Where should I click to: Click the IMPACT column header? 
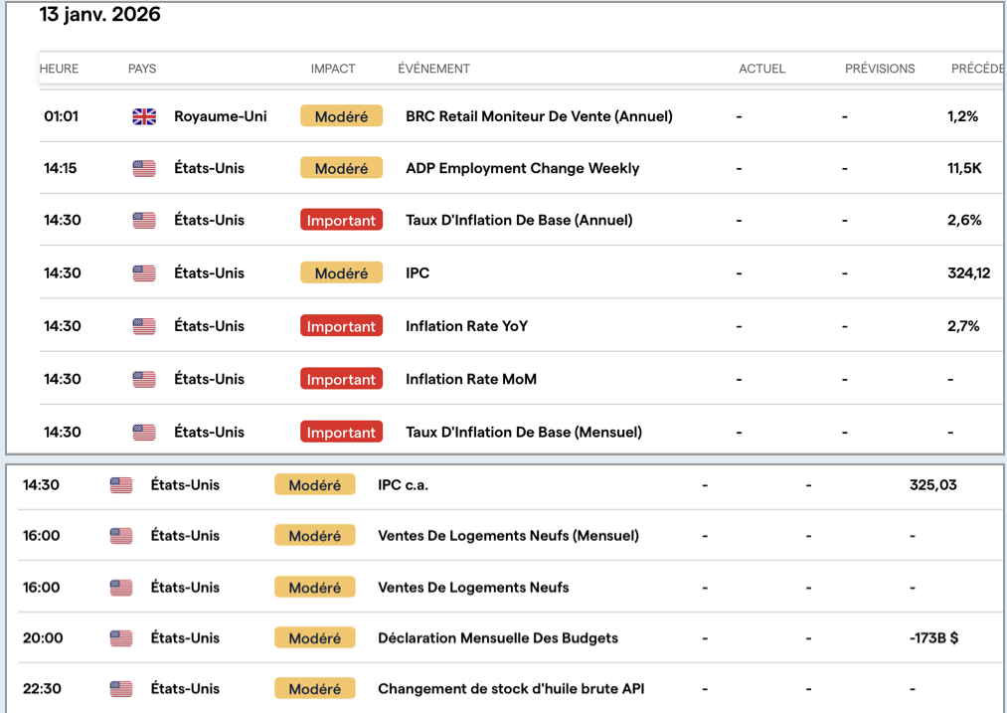(x=333, y=69)
